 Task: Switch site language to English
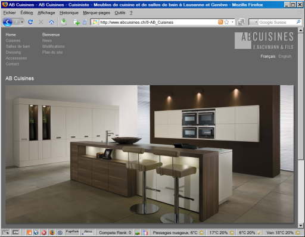pyautogui.click(x=285, y=57)
